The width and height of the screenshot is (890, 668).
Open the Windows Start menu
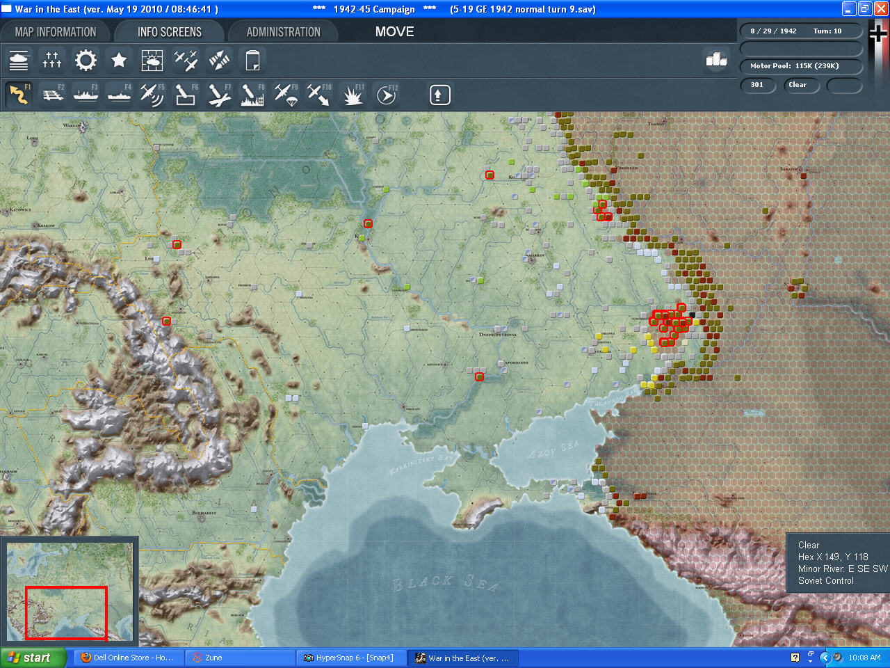pyautogui.click(x=33, y=658)
